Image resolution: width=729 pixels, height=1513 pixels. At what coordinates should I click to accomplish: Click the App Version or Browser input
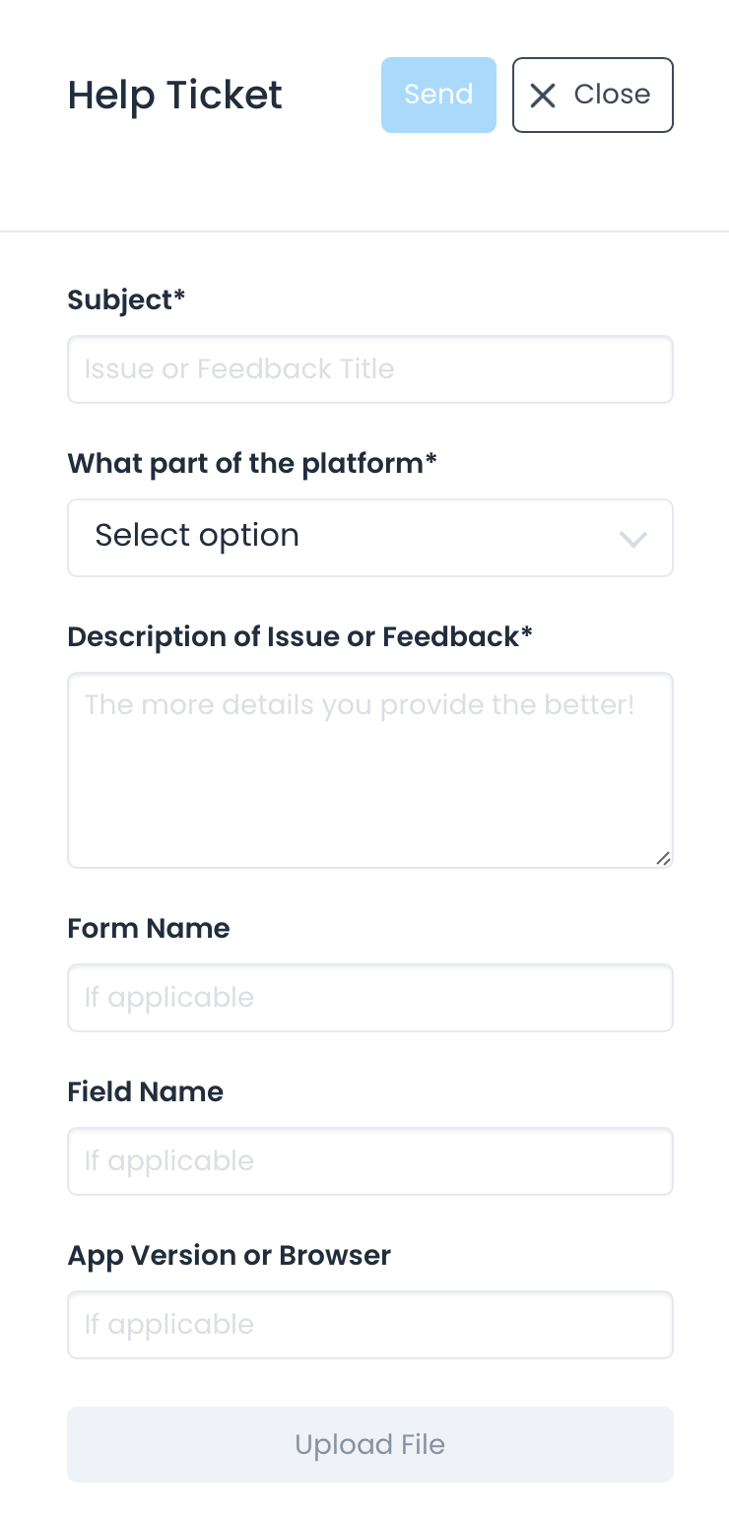click(369, 1325)
